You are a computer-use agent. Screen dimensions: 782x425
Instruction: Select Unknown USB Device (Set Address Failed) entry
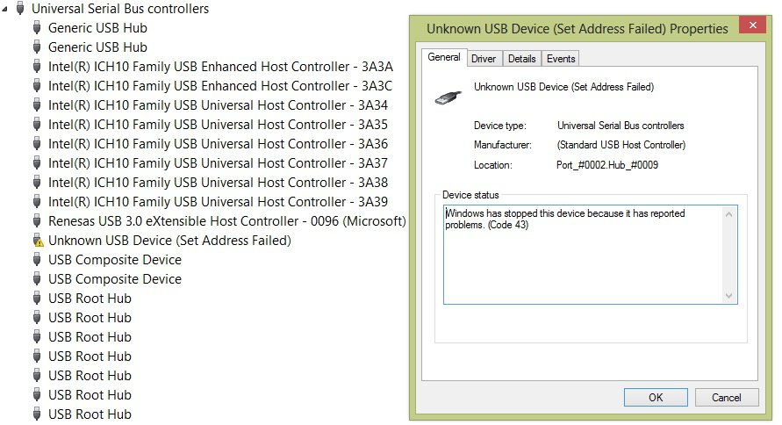click(x=169, y=241)
